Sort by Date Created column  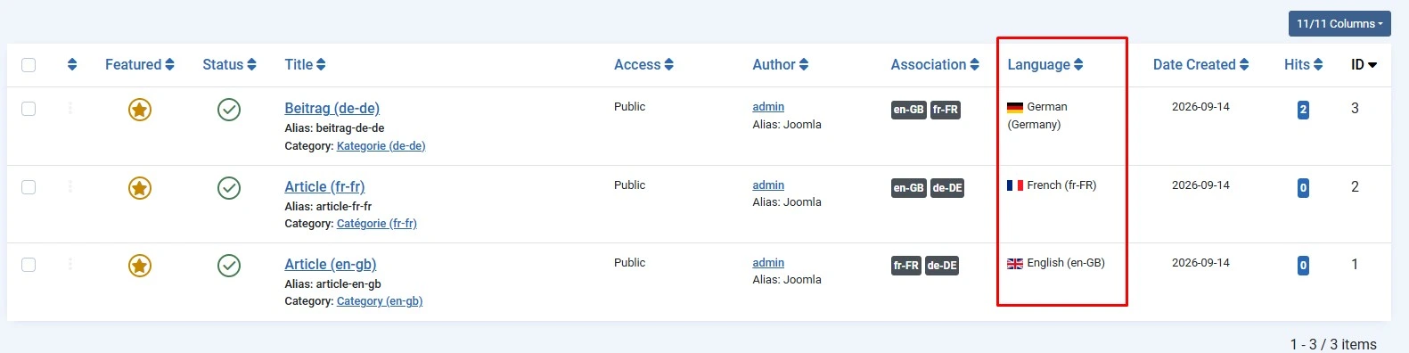[1200, 64]
